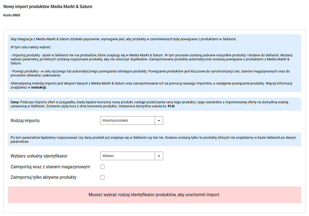
Task: Click the Wybierz unikalny identyfikator label
Action: pos(39,156)
